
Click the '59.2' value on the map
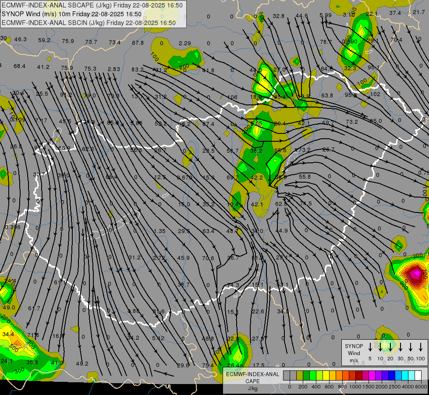click(44, 40)
